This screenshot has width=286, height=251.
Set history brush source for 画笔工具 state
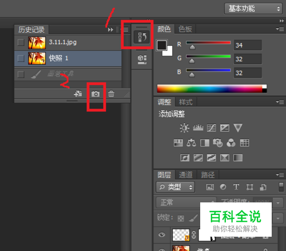[21, 74]
